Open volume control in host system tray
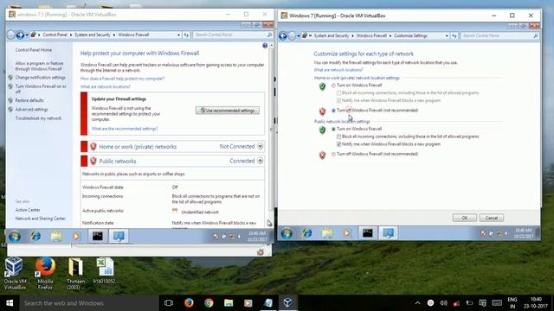 [x=444, y=303]
